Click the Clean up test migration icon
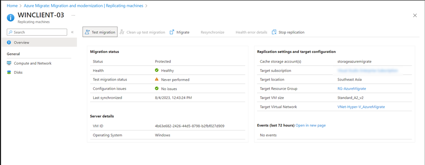Screen dimensions: 425x165 coord(122,32)
